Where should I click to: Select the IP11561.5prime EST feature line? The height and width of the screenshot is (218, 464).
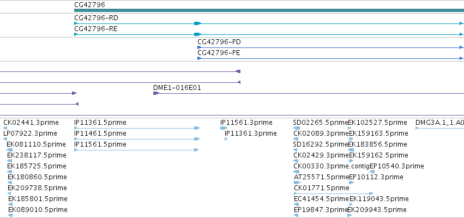[x=136, y=150]
